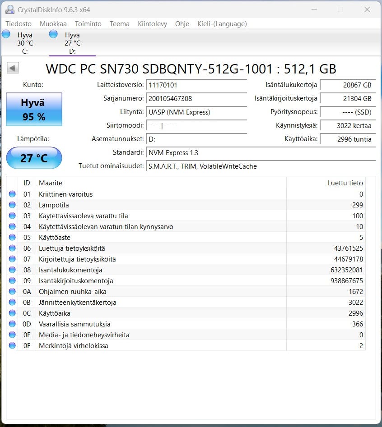This screenshot has width=382, height=427.
Task: Select the Käyttöaste attribute text
Action: coord(55,238)
